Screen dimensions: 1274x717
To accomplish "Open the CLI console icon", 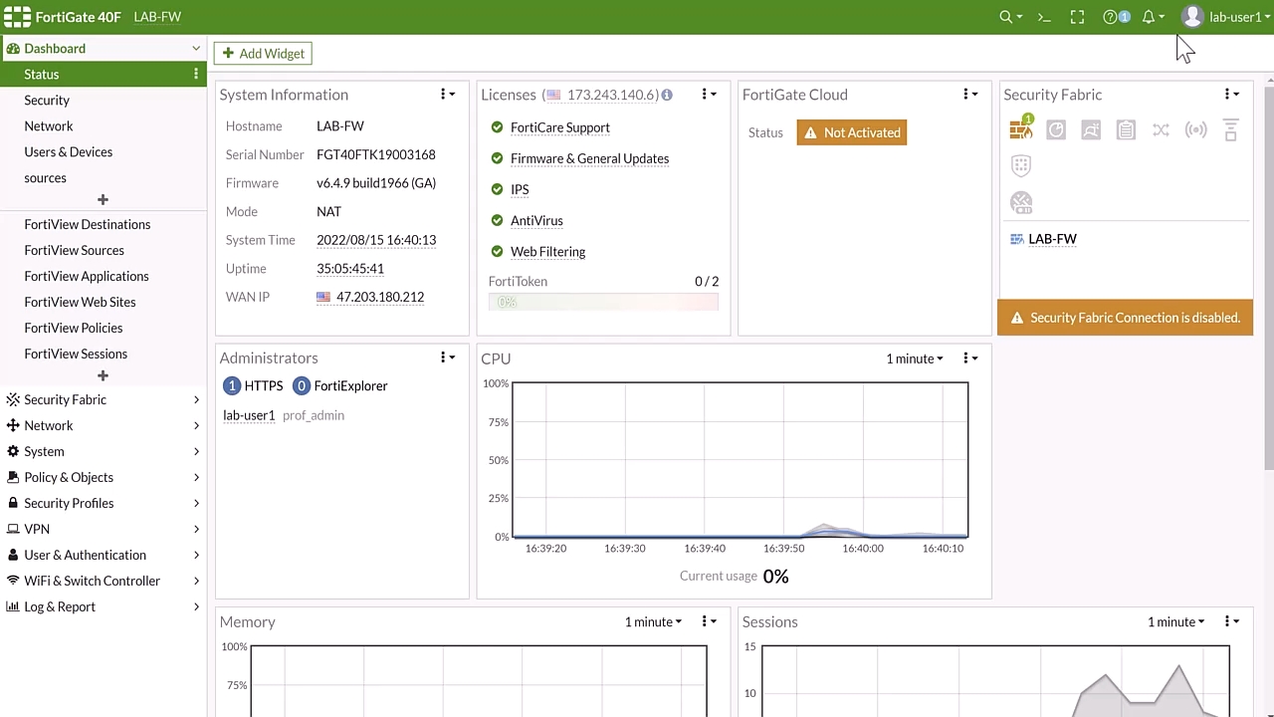I will point(1044,17).
